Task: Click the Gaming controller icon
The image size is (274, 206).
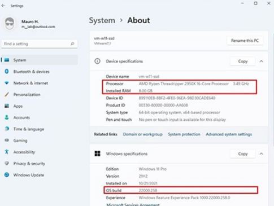Action: click(7, 141)
